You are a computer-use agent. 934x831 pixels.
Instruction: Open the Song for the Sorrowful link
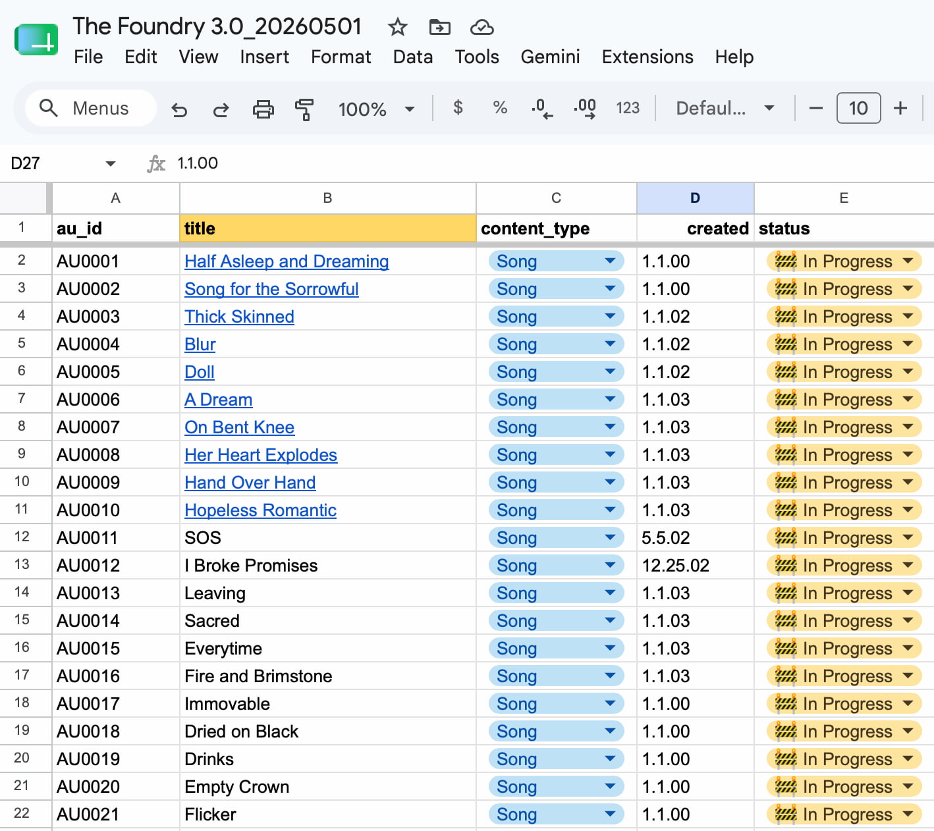(x=271, y=289)
